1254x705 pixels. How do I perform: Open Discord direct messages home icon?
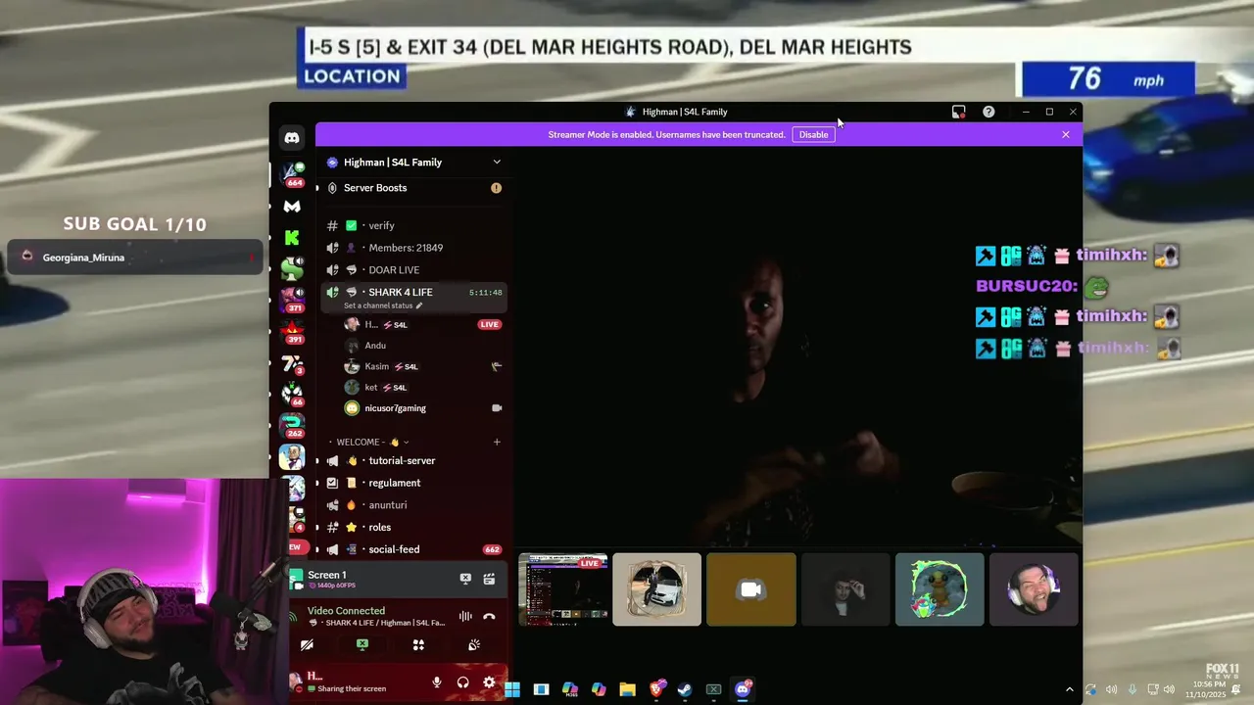click(x=292, y=138)
